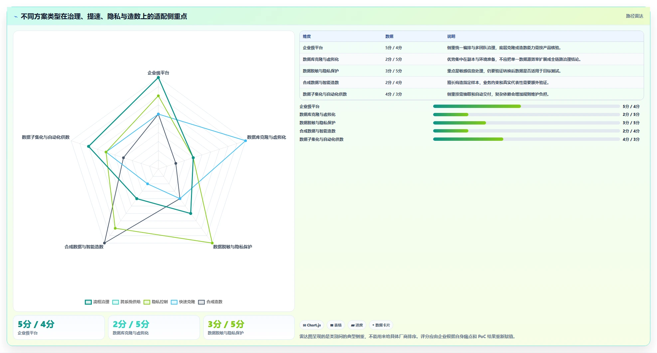Click the radar chart footnote text
The width and height of the screenshot is (657, 353).
click(x=408, y=336)
